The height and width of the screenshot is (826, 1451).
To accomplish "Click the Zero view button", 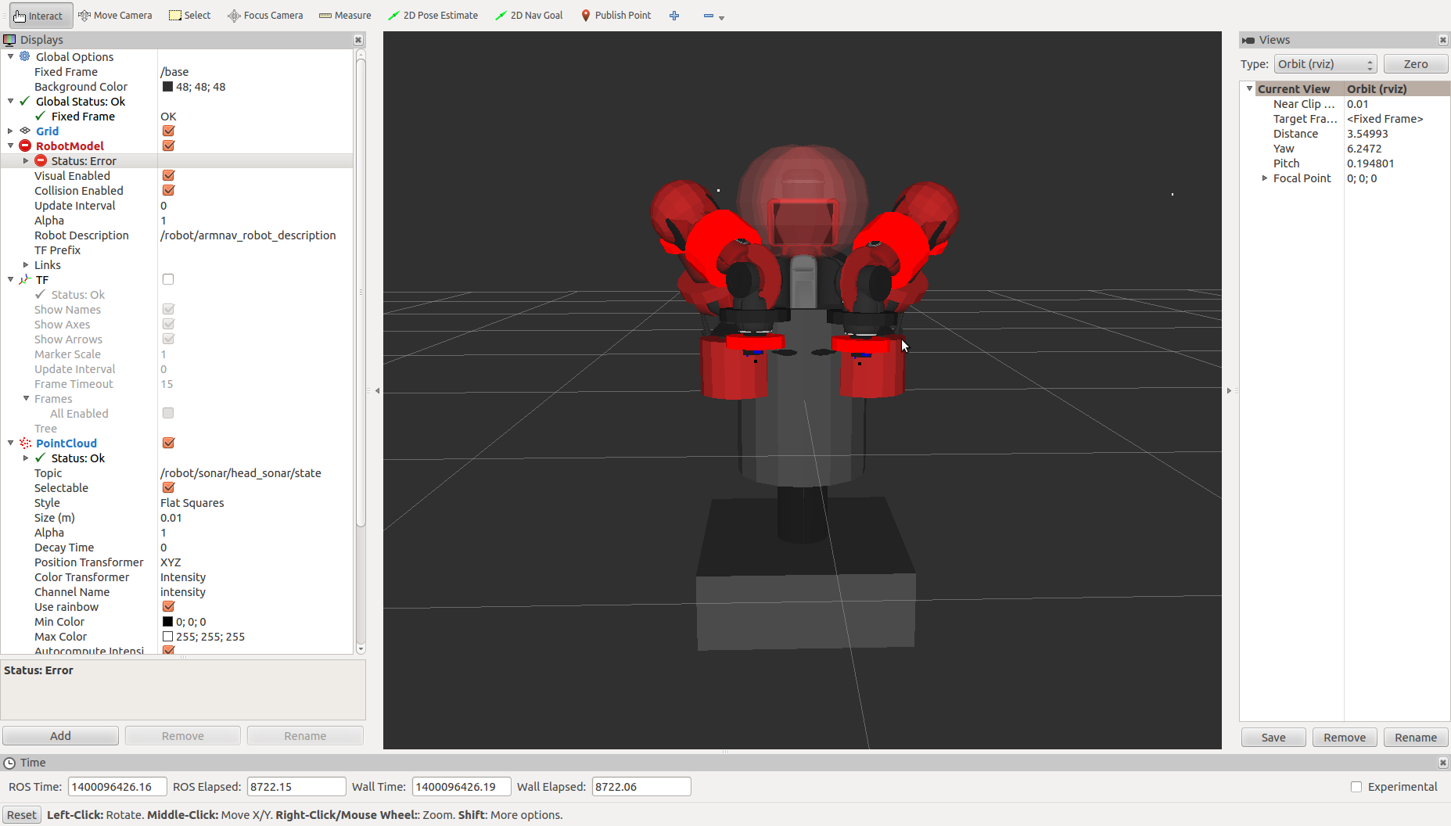I will [1416, 64].
